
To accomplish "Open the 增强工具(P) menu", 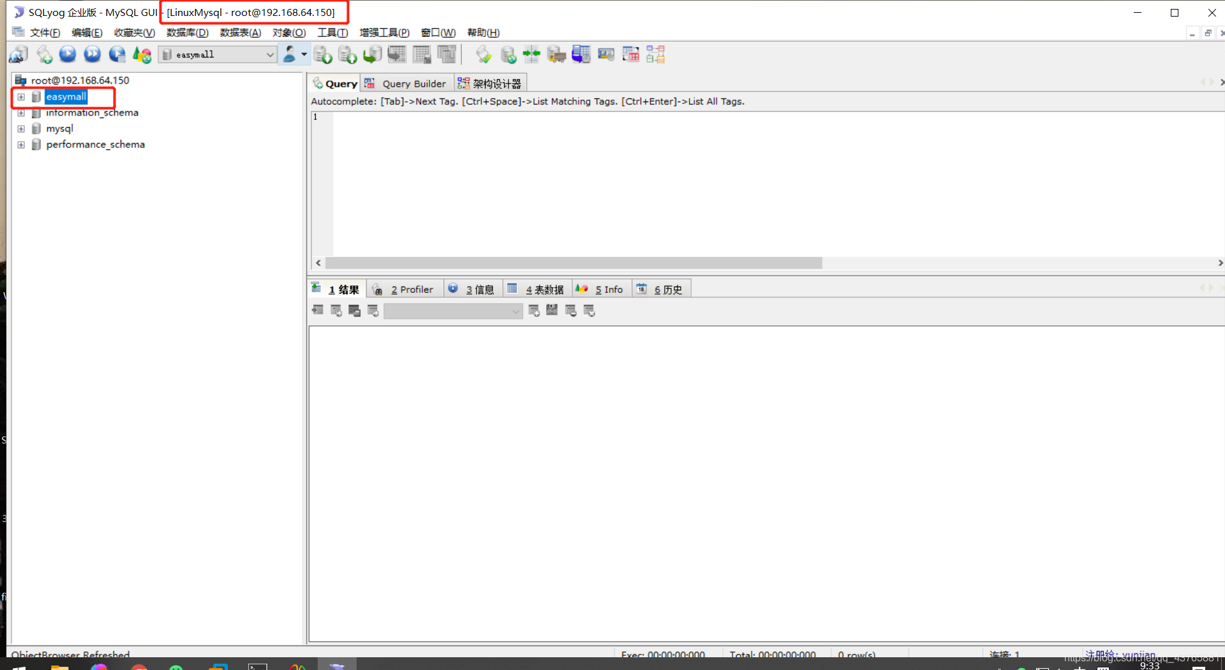I will pyautogui.click(x=384, y=33).
